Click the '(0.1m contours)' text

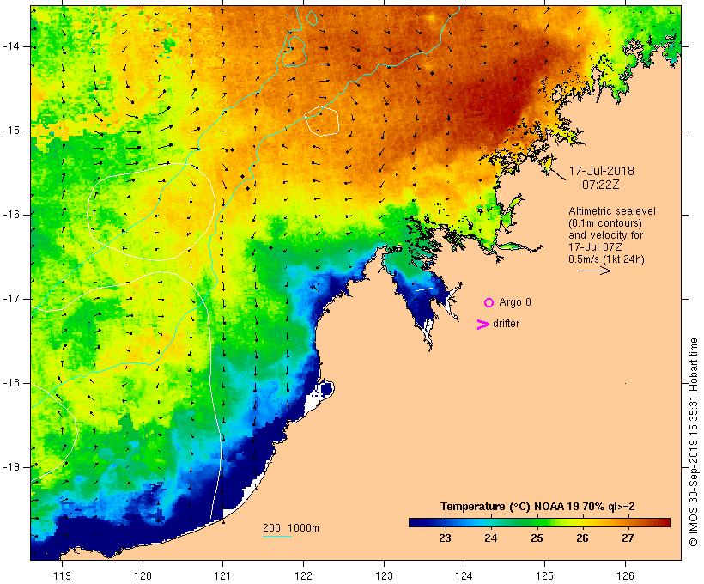pos(605,223)
